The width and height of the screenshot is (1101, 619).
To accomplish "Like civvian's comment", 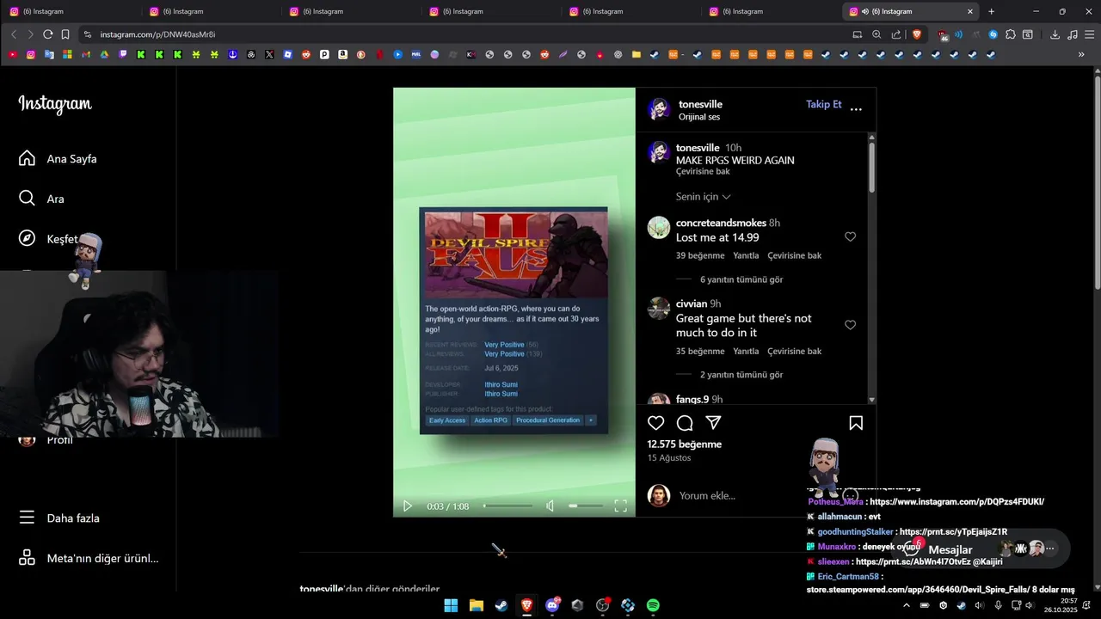I will tap(850, 325).
